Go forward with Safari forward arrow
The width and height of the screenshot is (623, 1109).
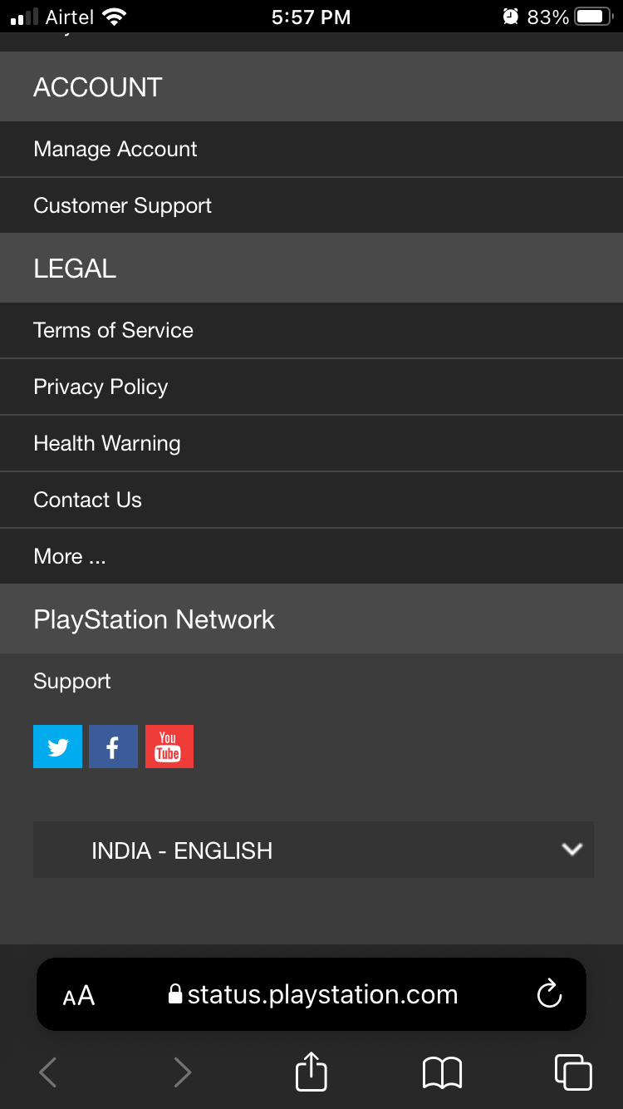click(182, 1072)
